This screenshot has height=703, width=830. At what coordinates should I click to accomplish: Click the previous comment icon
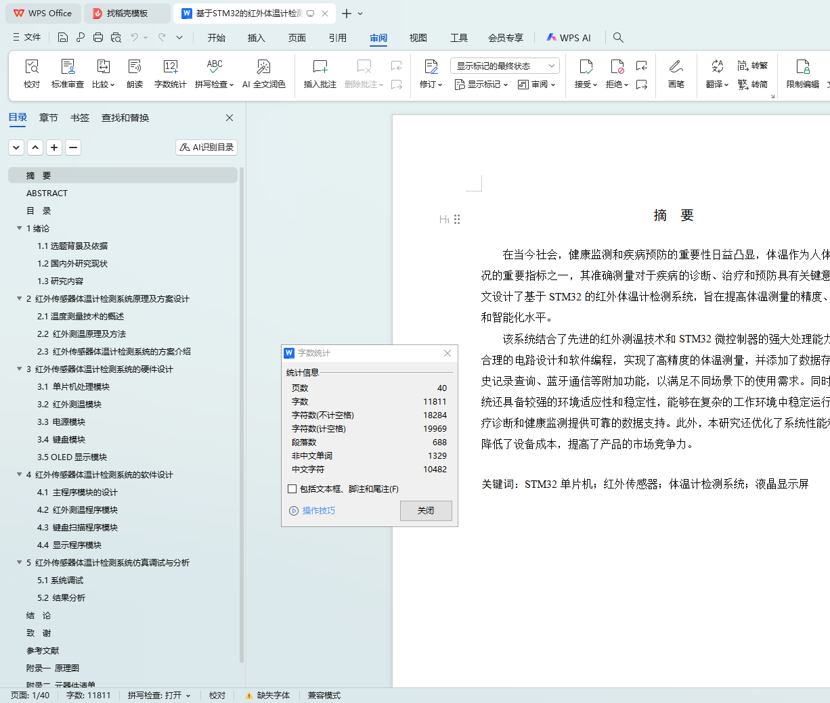[397, 66]
